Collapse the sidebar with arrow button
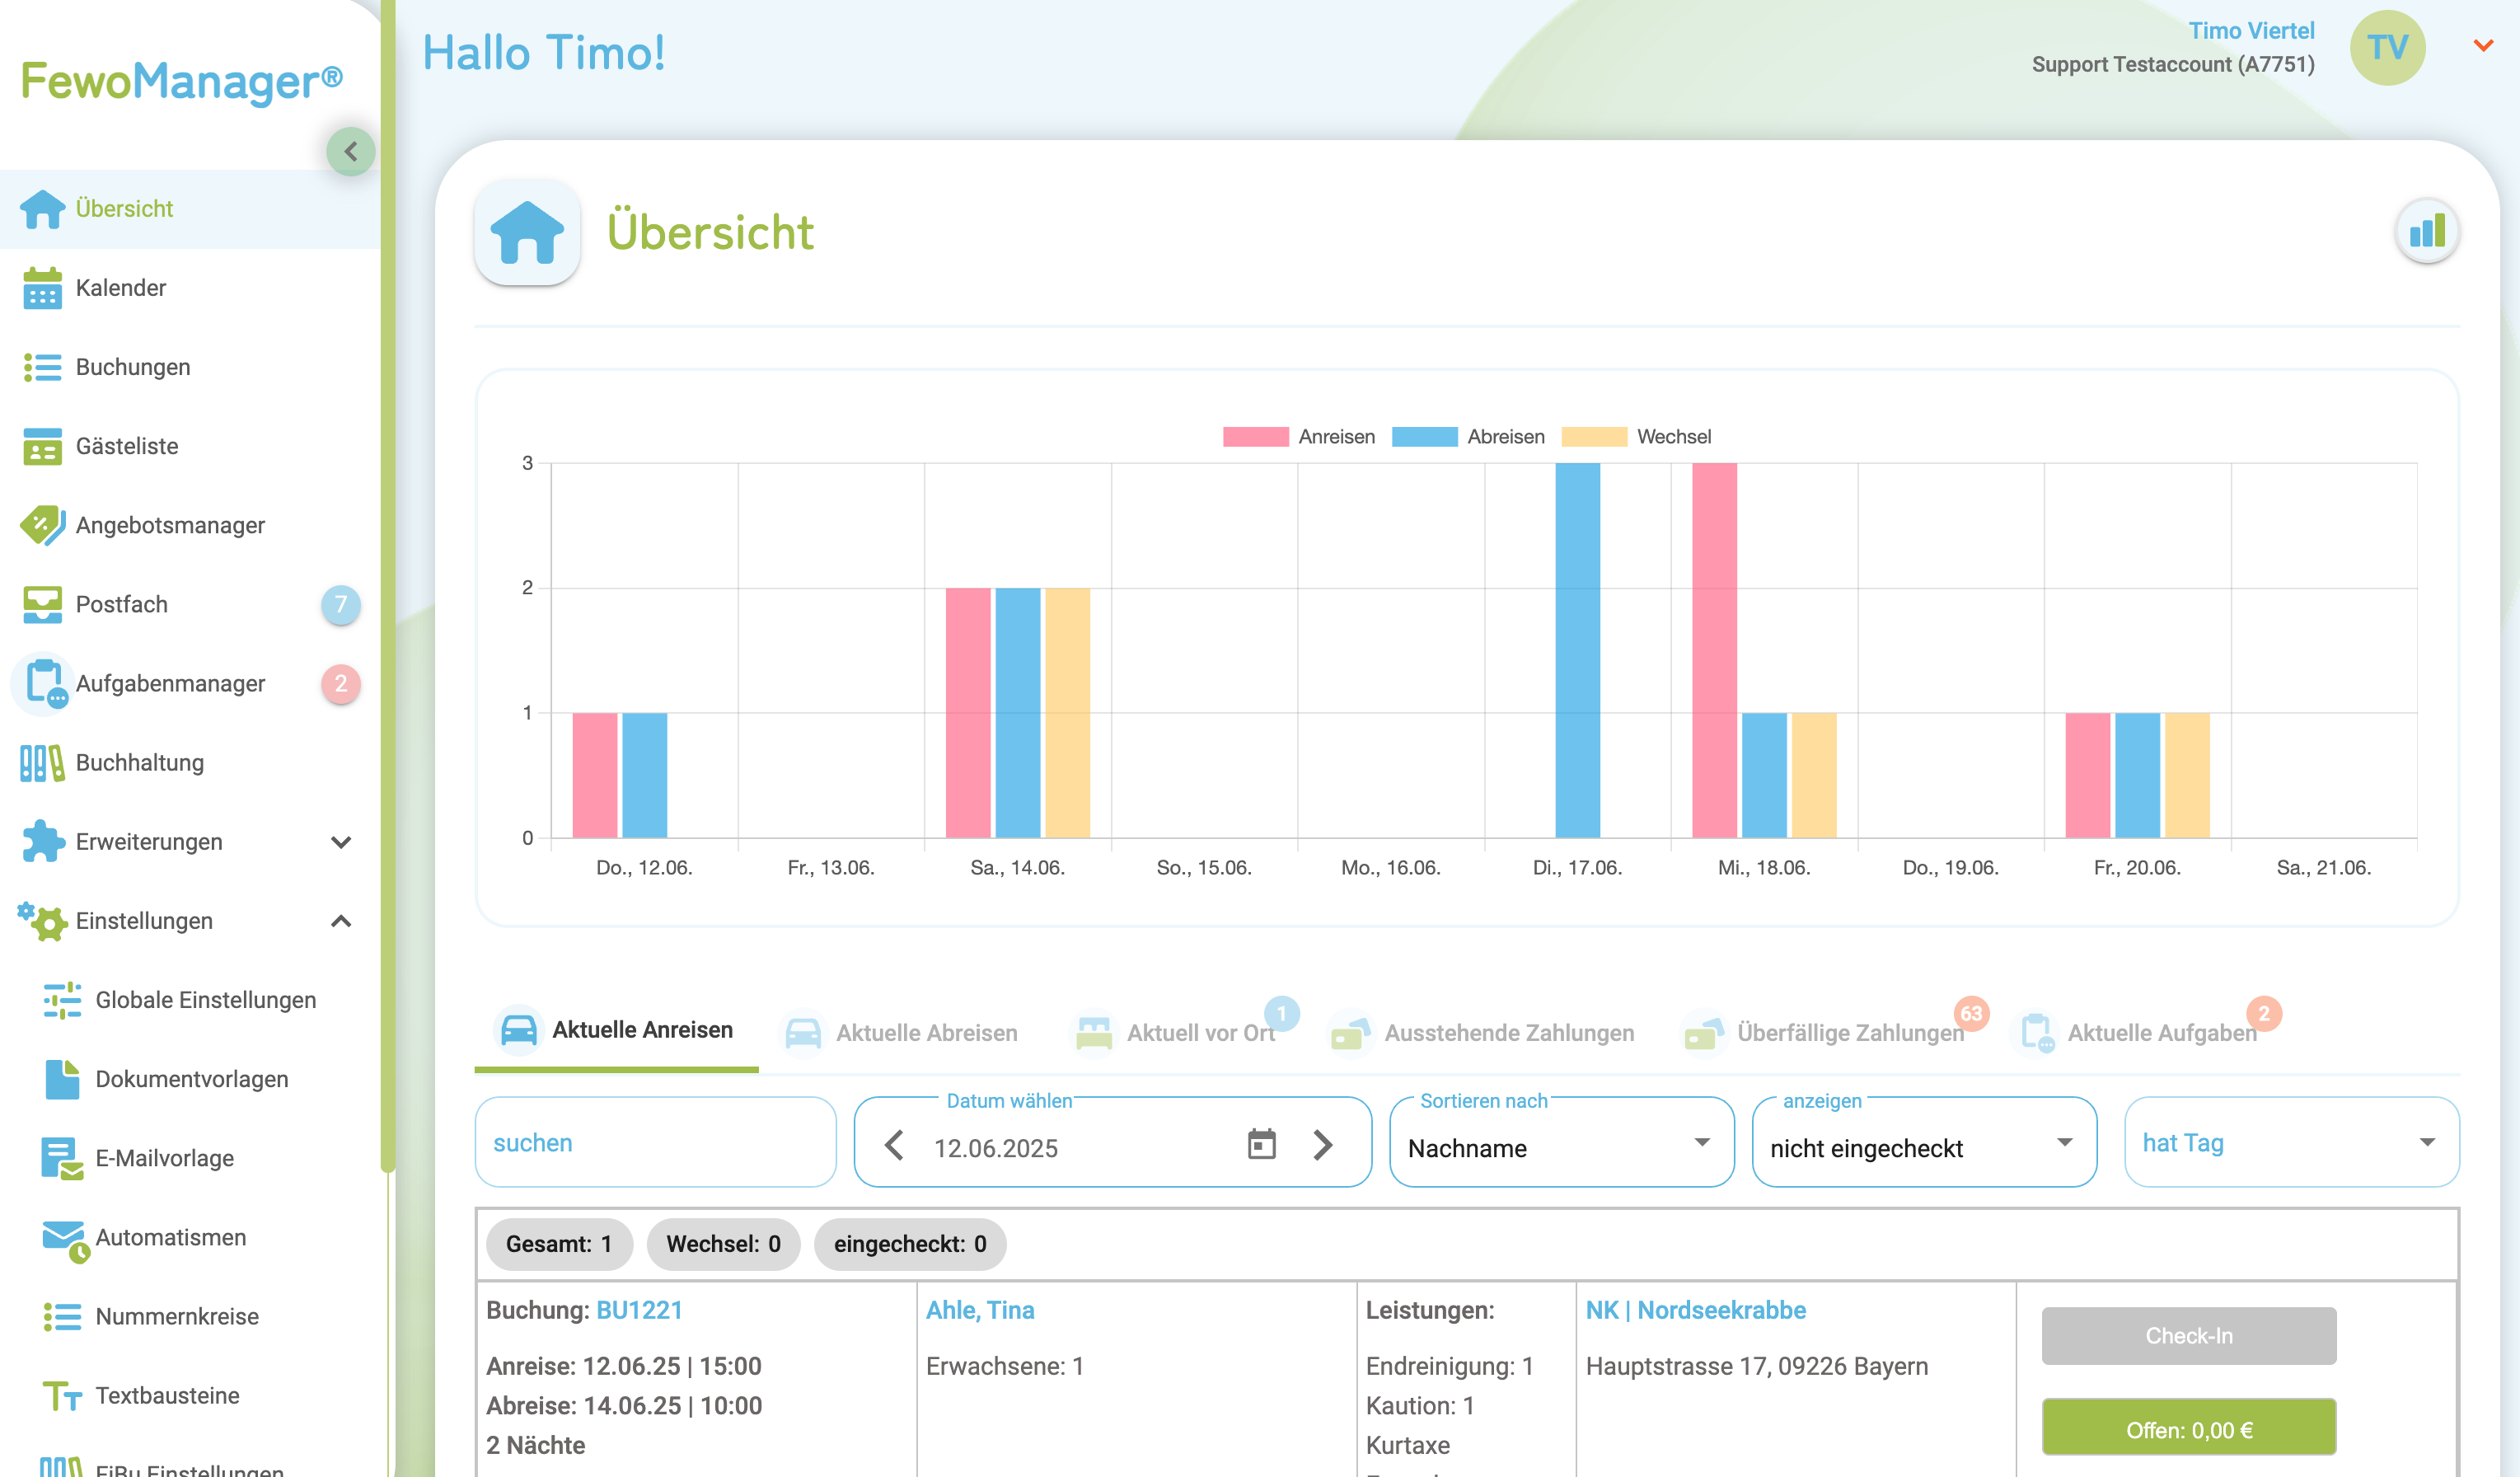This screenshot has width=2520, height=1477. click(x=351, y=152)
